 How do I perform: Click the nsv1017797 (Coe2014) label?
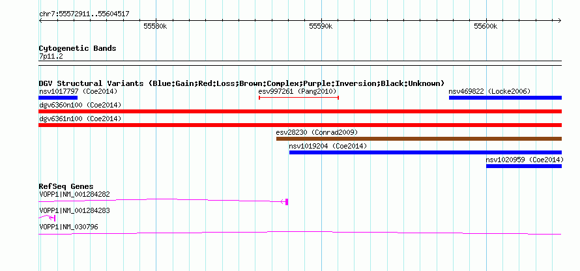point(78,91)
